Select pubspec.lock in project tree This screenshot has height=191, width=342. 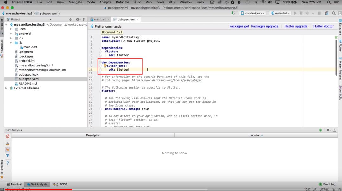pyautogui.click(x=28, y=75)
